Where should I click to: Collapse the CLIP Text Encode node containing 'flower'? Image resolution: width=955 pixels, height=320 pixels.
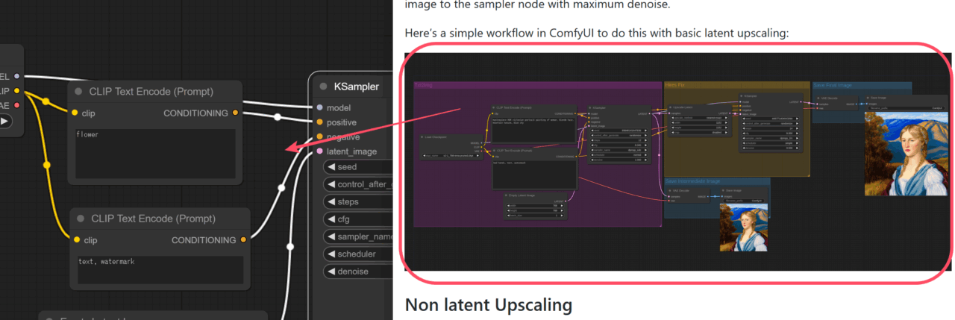point(79,92)
